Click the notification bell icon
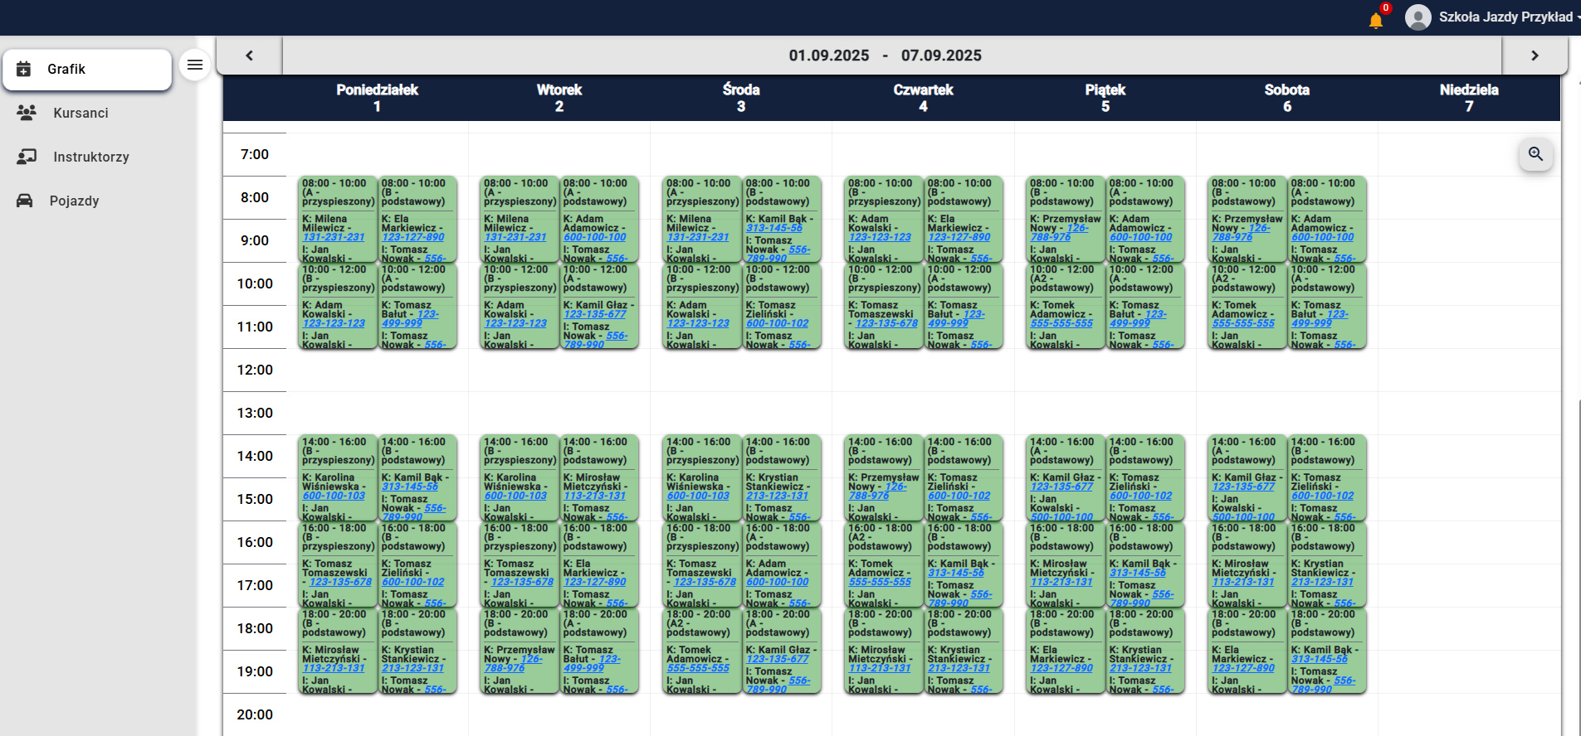This screenshot has width=1581, height=736. tap(1375, 20)
